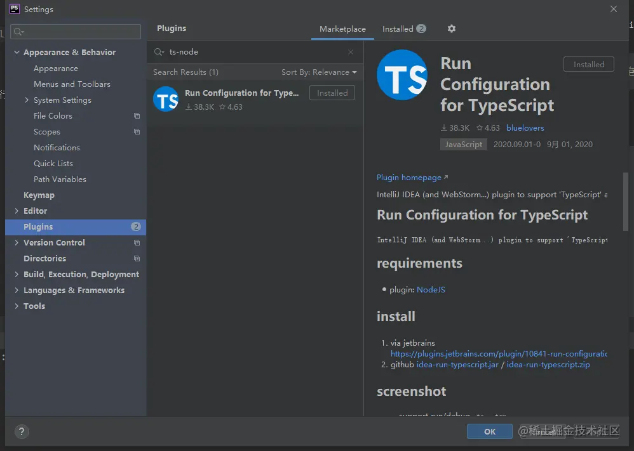The image size is (634, 451).
Task: Open plugin settings gear menu
Action: 452,29
